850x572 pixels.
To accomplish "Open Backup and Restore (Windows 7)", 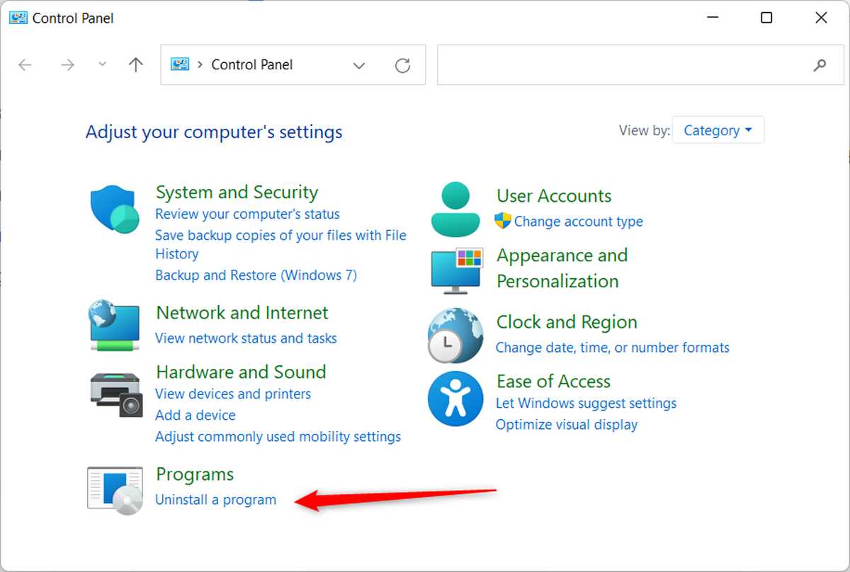I will coord(256,275).
